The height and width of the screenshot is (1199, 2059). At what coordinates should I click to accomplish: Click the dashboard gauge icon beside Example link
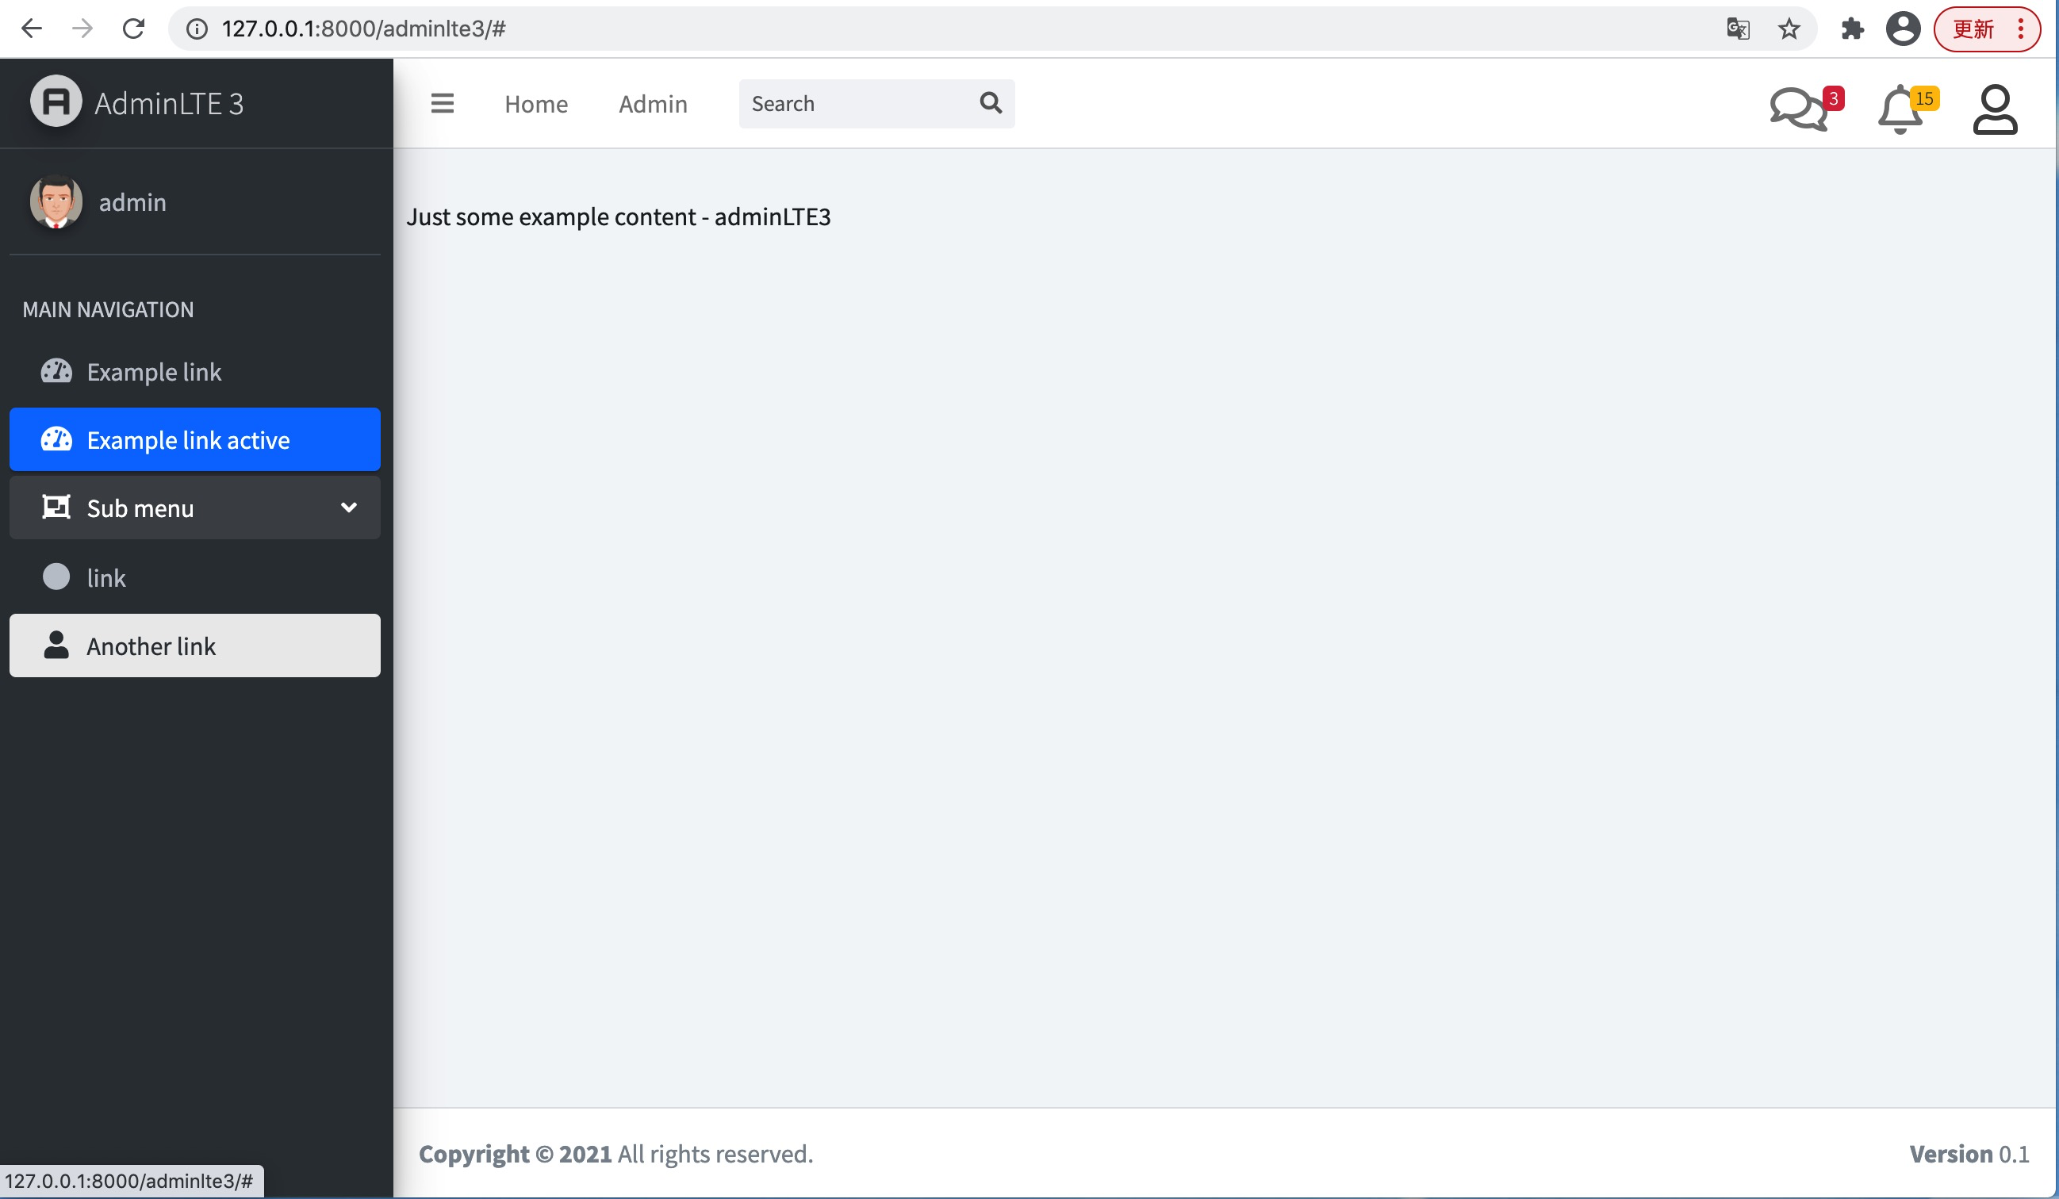(x=56, y=372)
